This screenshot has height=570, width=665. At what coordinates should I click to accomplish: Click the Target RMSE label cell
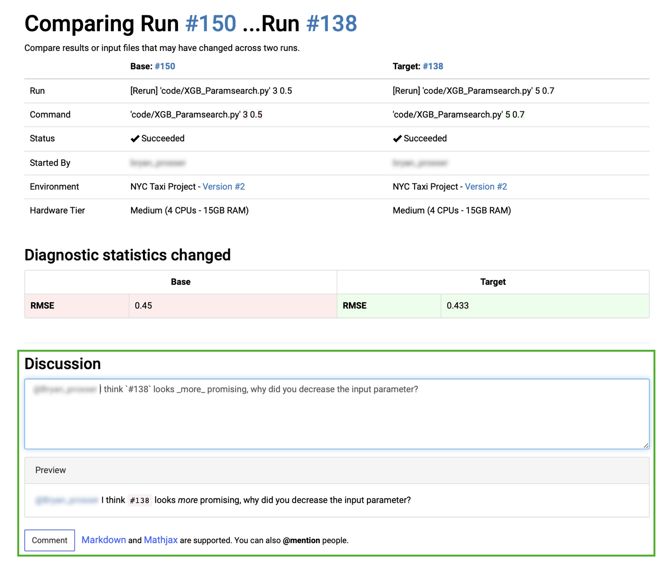(x=389, y=306)
